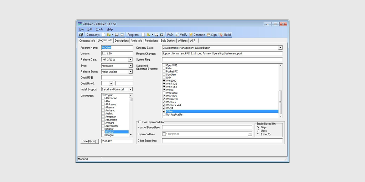Switch to the Descriptions tab
Image resolution: width=365 pixels, height=182 pixels.
click(x=122, y=41)
